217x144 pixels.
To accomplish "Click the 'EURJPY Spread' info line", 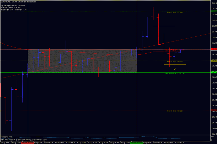I will pos(11,8).
